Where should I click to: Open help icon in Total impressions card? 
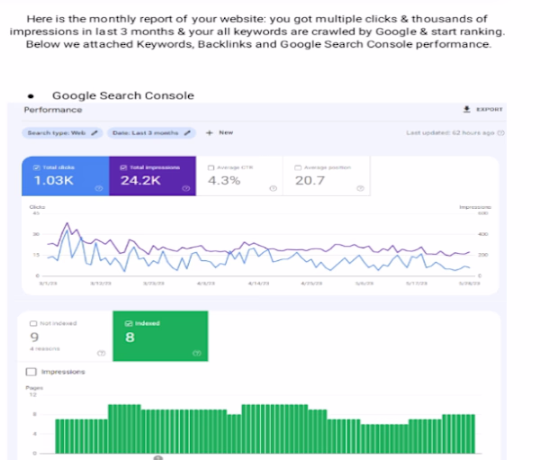[x=186, y=188]
